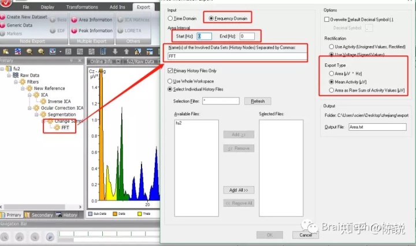The width and height of the screenshot is (416, 246).
Task: Click the play button in Navigation Bar
Action: click(x=50, y=236)
